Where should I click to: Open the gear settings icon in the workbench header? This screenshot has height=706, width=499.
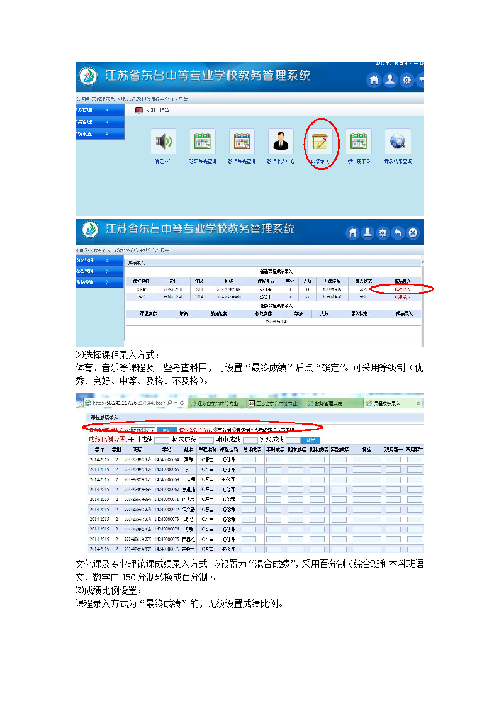pyautogui.click(x=406, y=80)
